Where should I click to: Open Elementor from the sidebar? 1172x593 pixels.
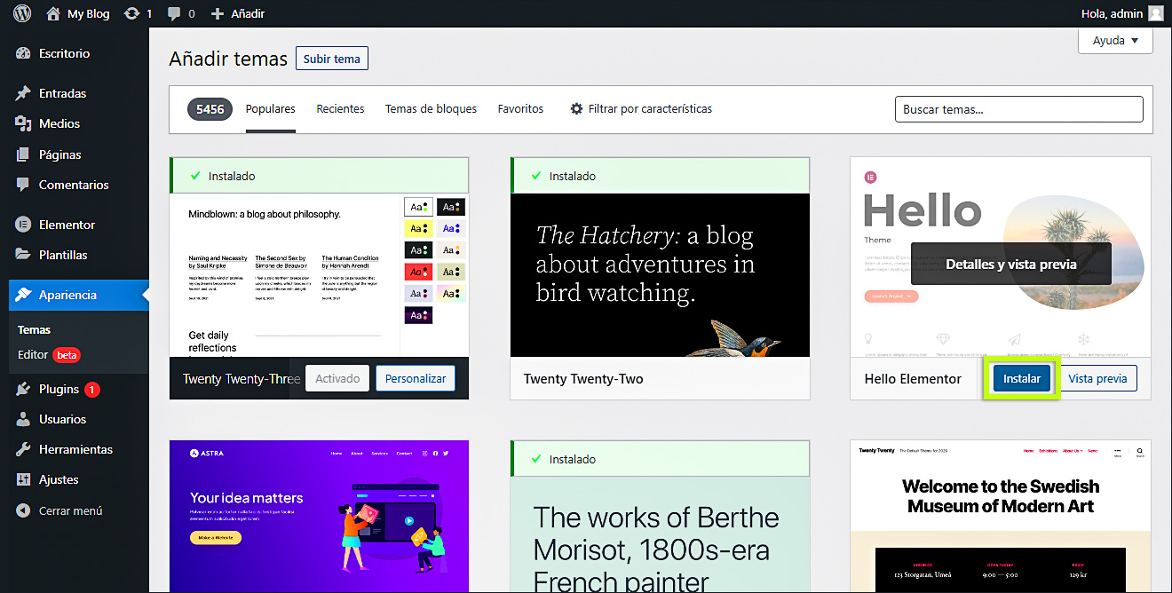click(x=67, y=225)
